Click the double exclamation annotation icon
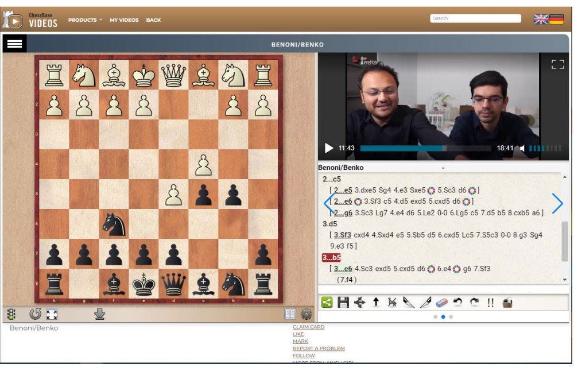The height and width of the screenshot is (383, 574). tap(491, 303)
